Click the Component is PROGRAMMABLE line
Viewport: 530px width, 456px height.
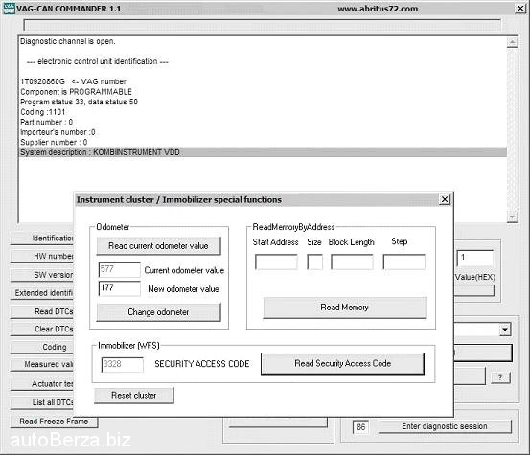coord(76,92)
